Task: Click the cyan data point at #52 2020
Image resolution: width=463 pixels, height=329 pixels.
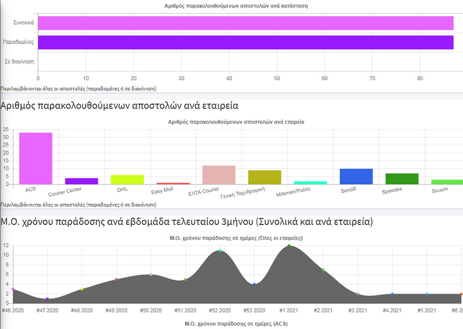Action: point(220,250)
